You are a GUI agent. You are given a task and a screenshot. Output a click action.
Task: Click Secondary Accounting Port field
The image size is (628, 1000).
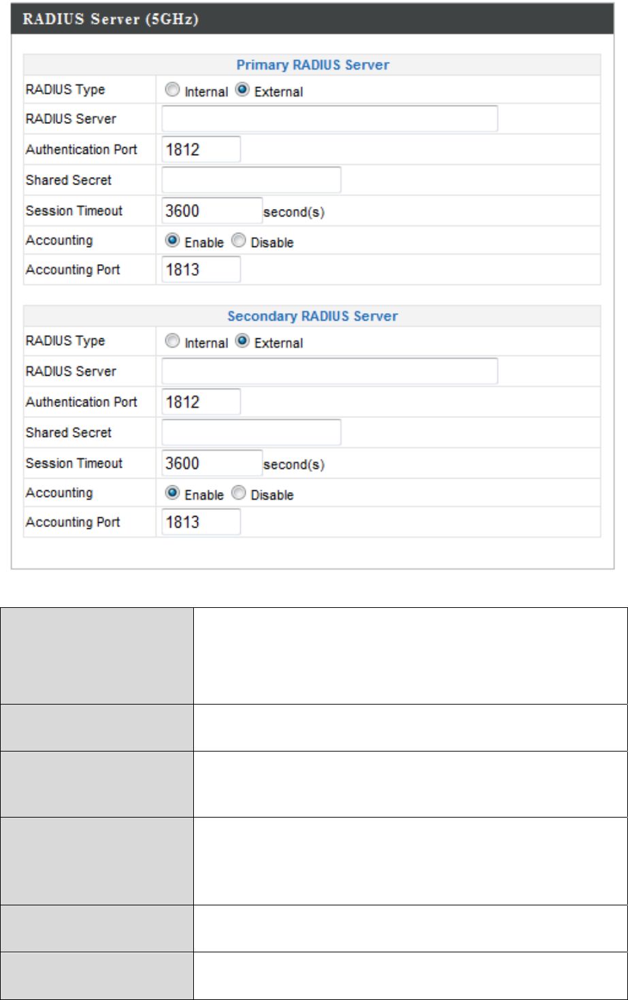pyautogui.click(x=201, y=522)
